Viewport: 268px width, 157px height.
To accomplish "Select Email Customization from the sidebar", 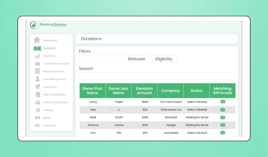I will pos(55,102).
